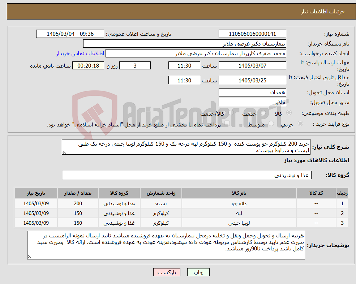Click delivery city field ملایر
The width and height of the screenshot is (356, 284).
coord(252,102)
